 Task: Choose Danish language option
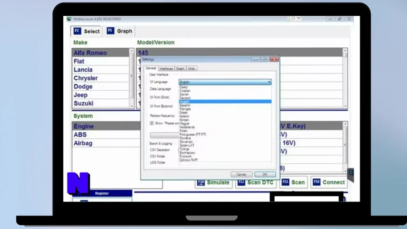pyautogui.click(x=225, y=95)
